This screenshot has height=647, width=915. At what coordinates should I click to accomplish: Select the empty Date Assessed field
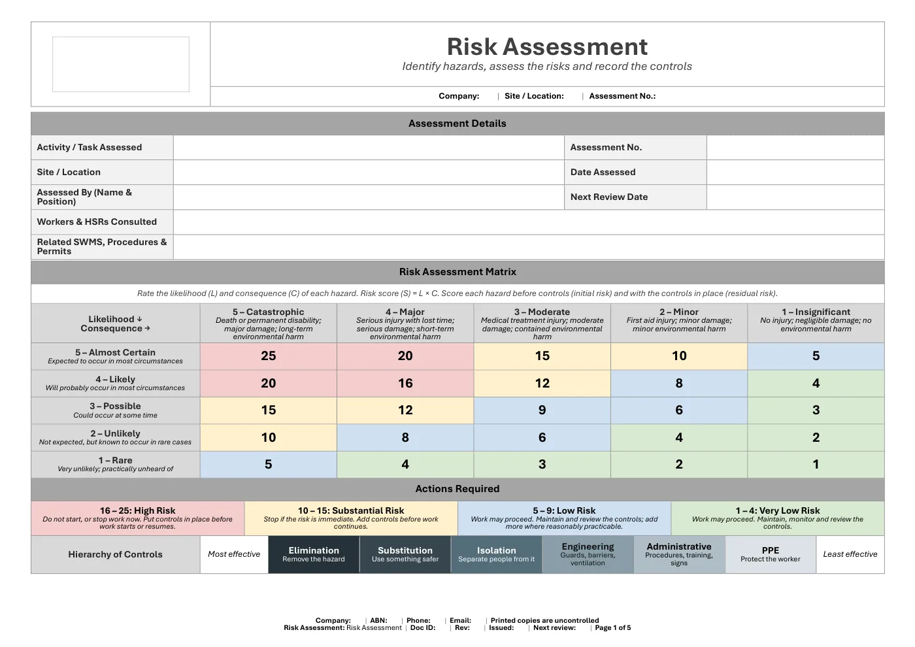point(795,173)
